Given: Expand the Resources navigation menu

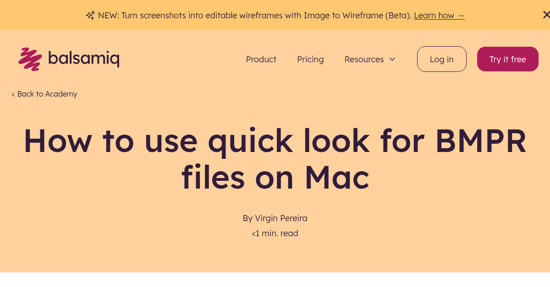Looking at the screenshot, I should click(x=369, y=59).
